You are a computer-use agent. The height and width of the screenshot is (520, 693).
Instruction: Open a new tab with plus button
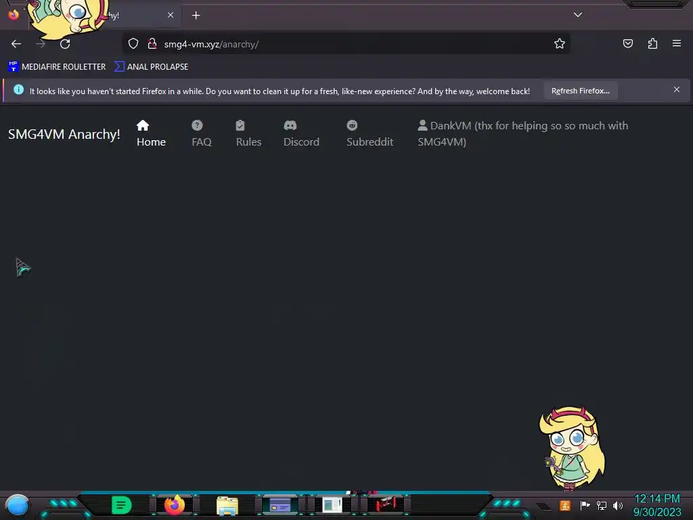(196, 16)
